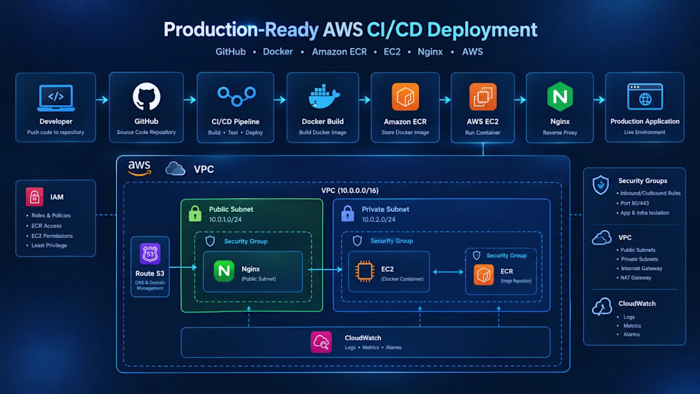Click the CI/CD Pipeline nodes icon
The image size is (700, 394).
tap(236, 96)
